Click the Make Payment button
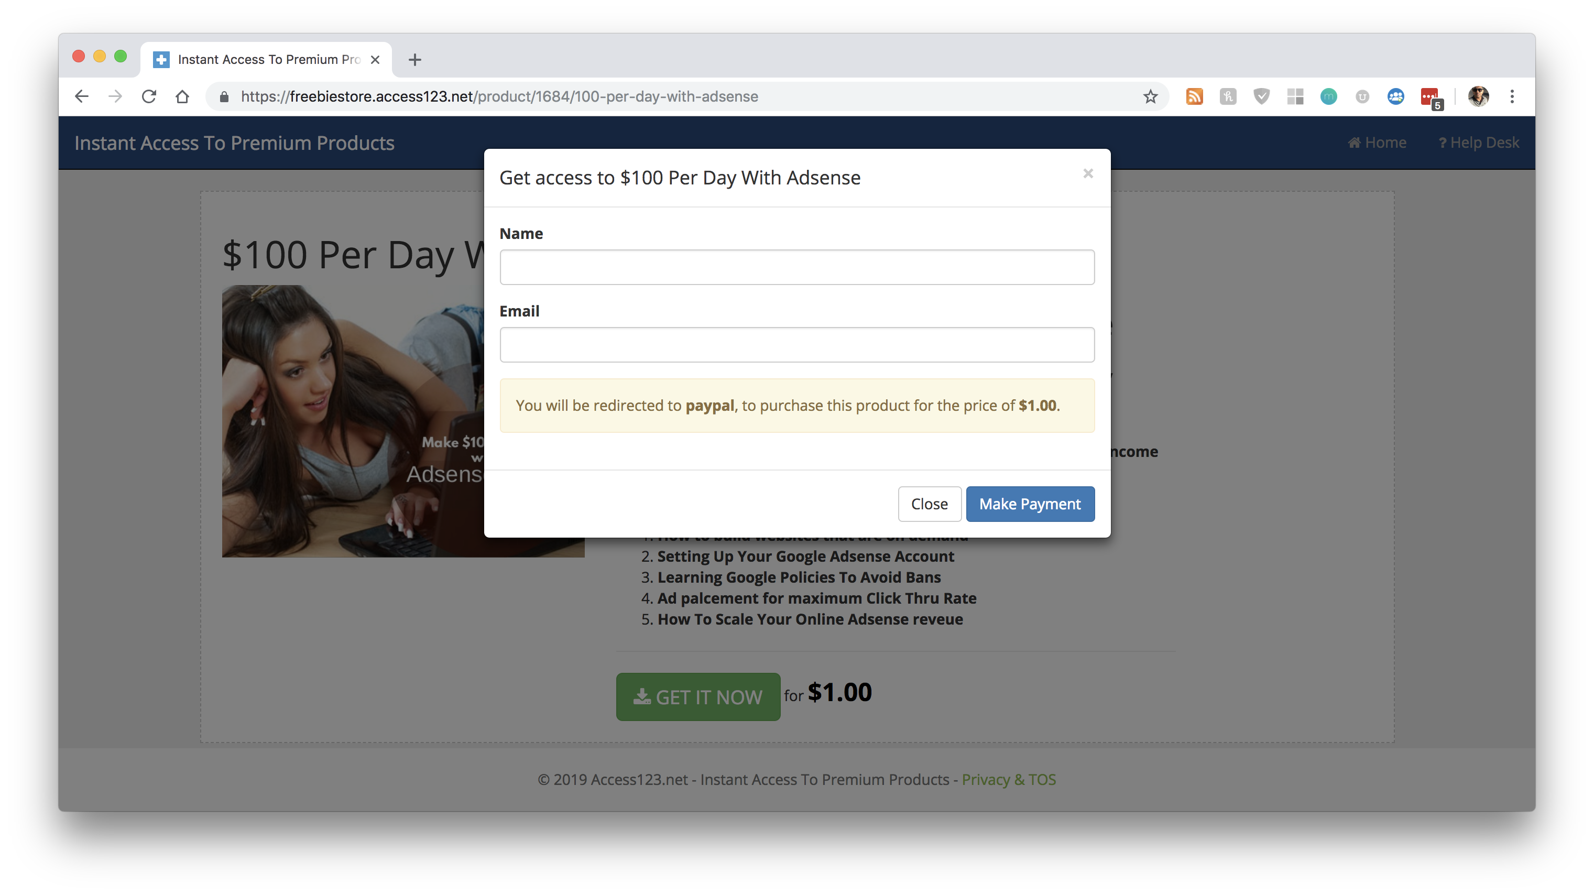Screen dimensions: 1594x895 click(1030, 504)
